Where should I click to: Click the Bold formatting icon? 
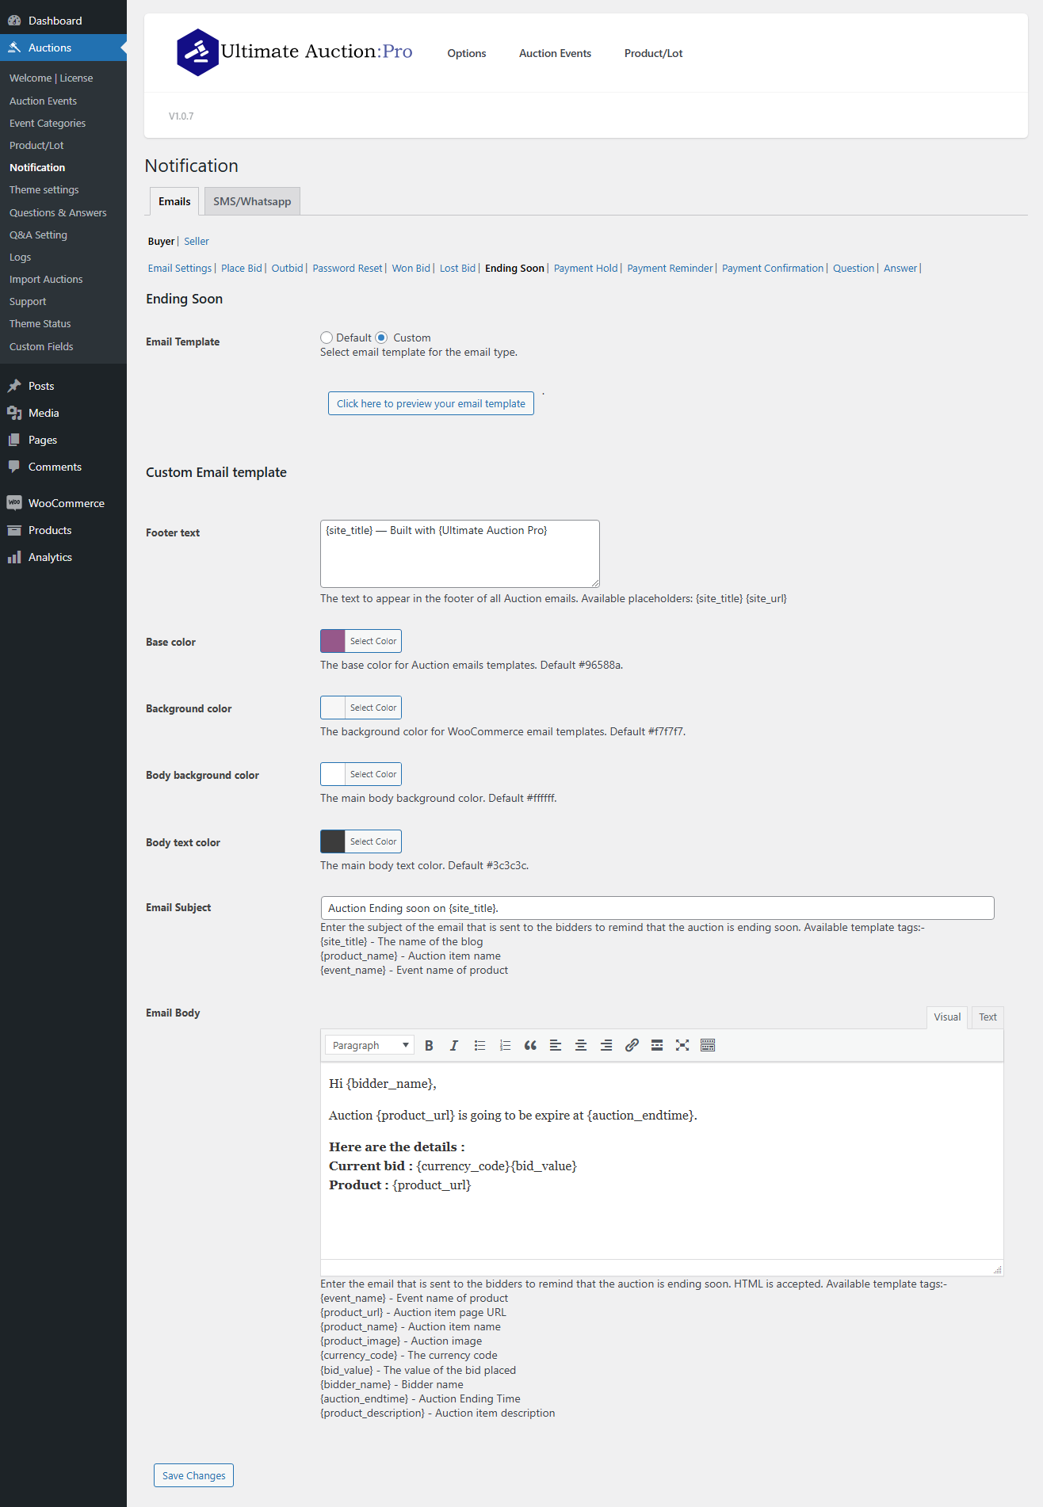coord(429,1045)
